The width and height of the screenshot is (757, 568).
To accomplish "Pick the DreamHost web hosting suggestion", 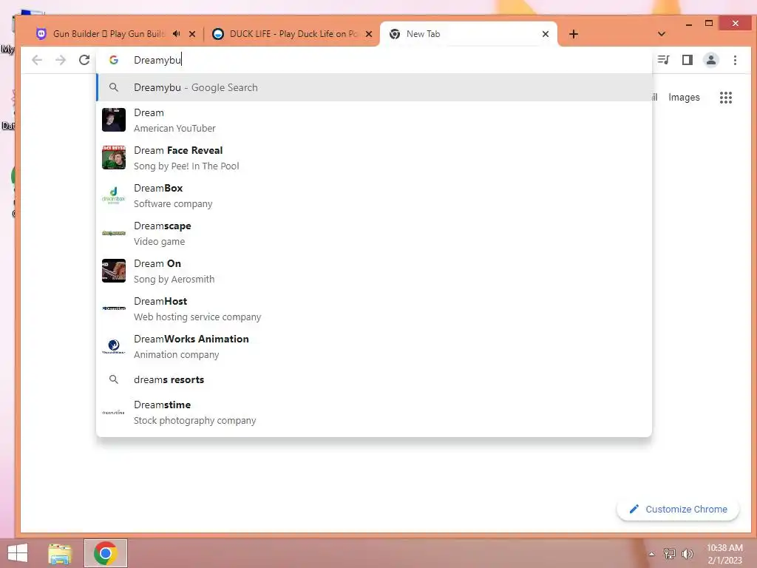I will coord(374,308).
